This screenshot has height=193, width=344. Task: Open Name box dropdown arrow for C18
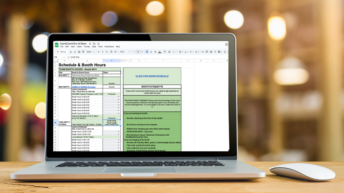pos(64,57)
